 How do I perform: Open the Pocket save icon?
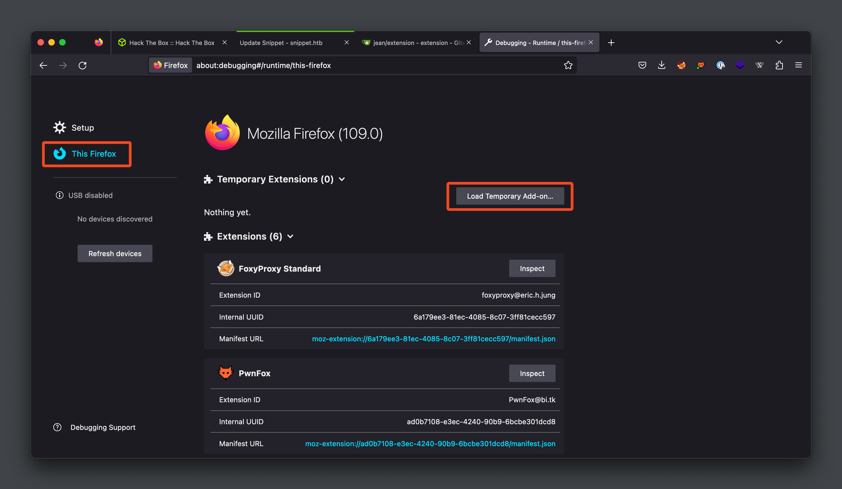642,65
